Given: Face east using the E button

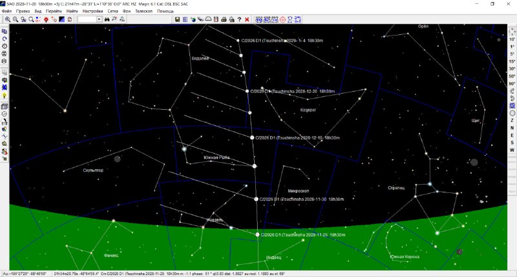Looking at the screenshot, I should pyautogui.click(x=512, y=136).
